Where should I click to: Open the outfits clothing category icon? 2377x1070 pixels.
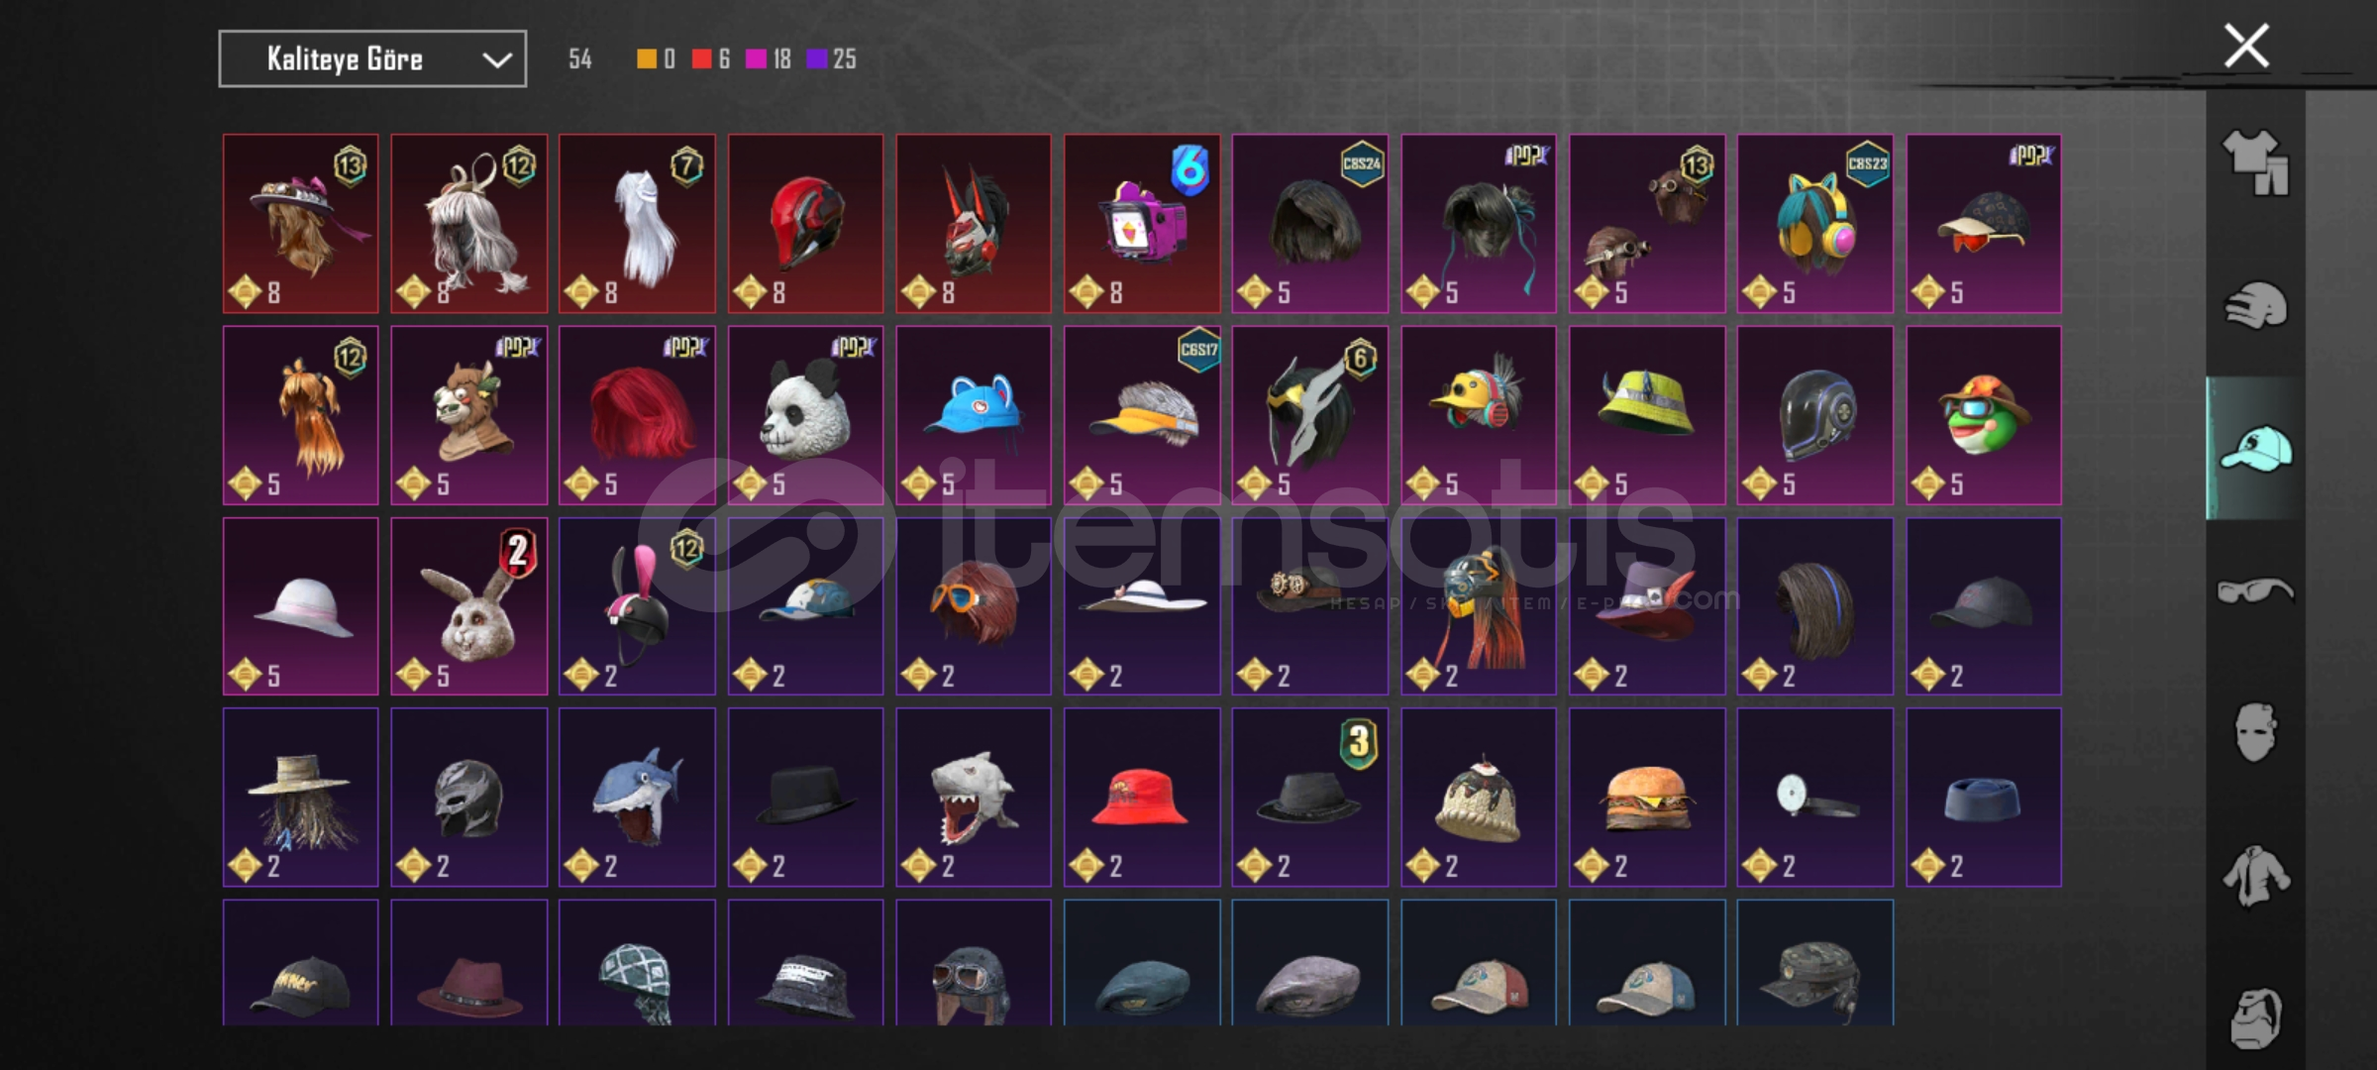(x=2255, y=162)
